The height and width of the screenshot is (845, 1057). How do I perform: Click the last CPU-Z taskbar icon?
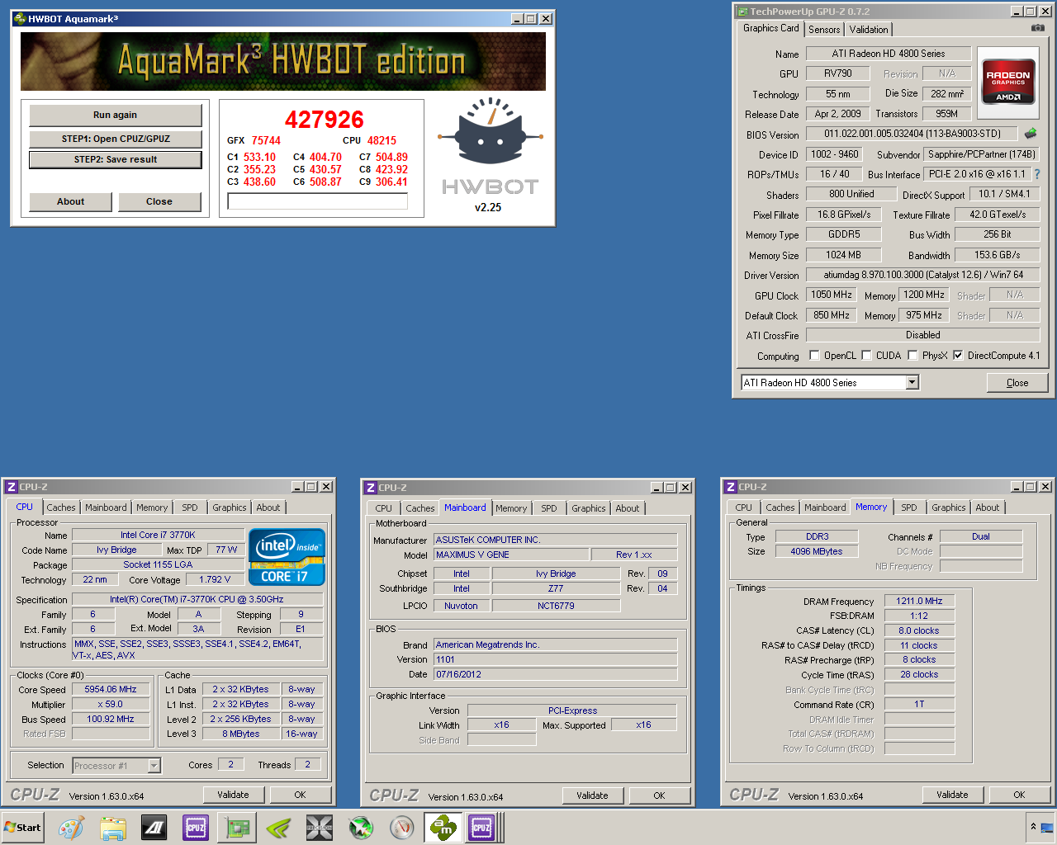click(x=481, y=828)
